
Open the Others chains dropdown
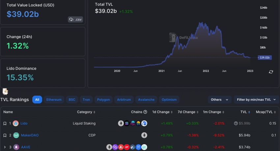pyautogui.click(x=220, y=100)
